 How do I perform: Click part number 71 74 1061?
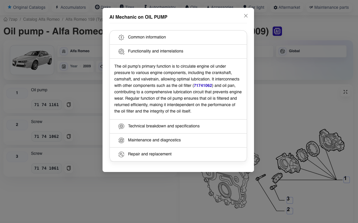tap(47, 168)
